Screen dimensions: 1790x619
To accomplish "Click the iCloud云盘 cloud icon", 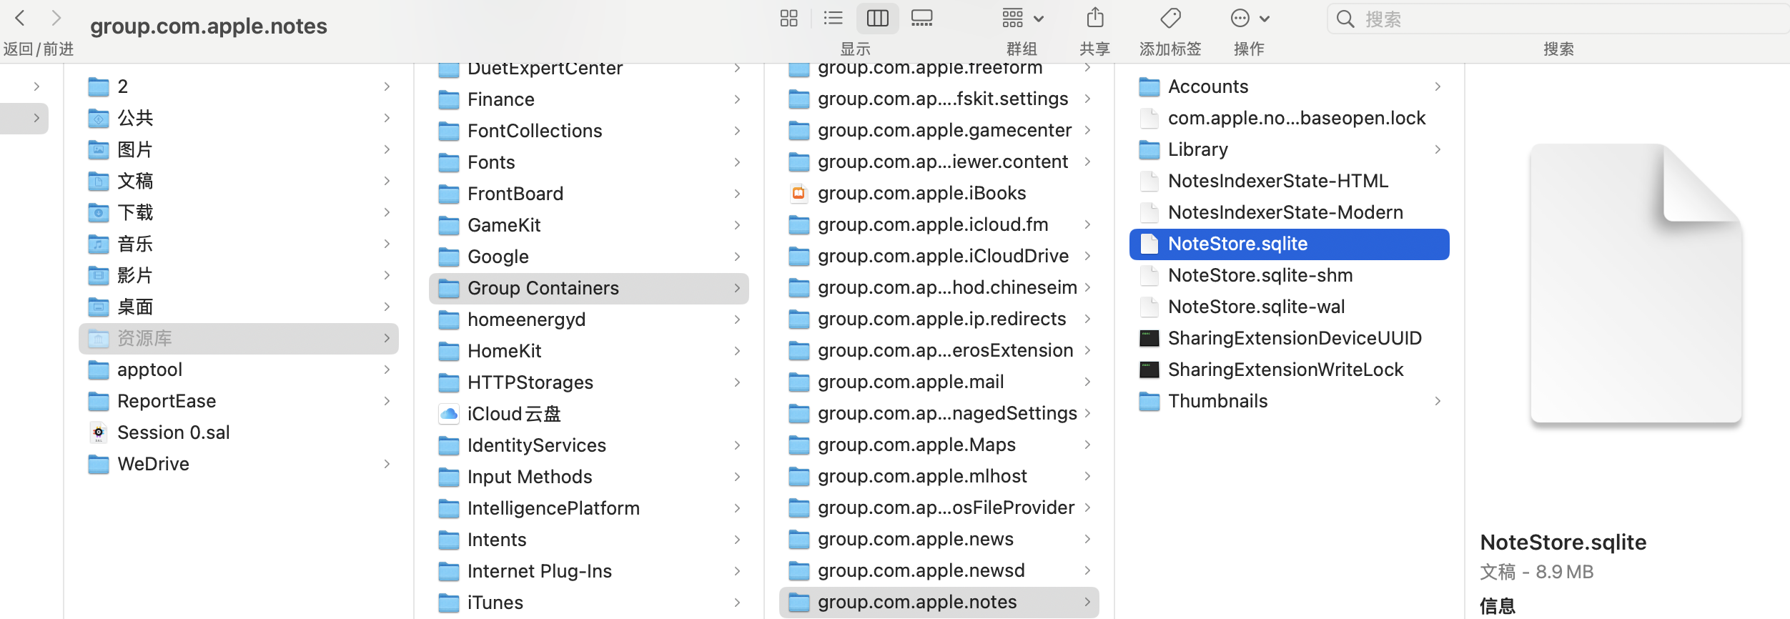I will pos(449,414).
